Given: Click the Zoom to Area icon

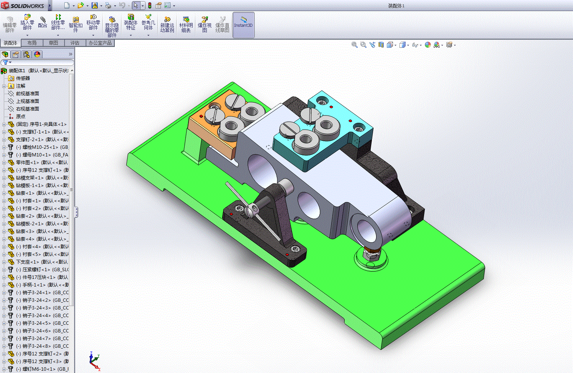Looking at the screenshot, I should [x=363, y=45].
